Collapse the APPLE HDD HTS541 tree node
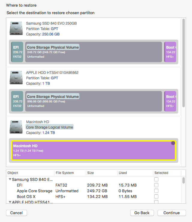The width and height of the screenshot is (192, 222). (x=10, y=202)
